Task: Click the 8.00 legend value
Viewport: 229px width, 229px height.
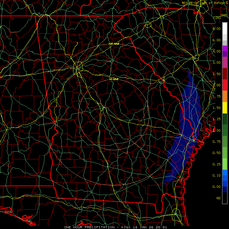Action: tap(217, 28)
